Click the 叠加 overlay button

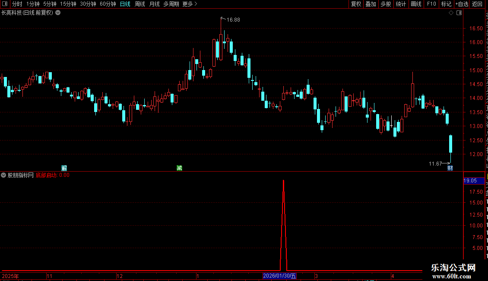pos(371,4)
